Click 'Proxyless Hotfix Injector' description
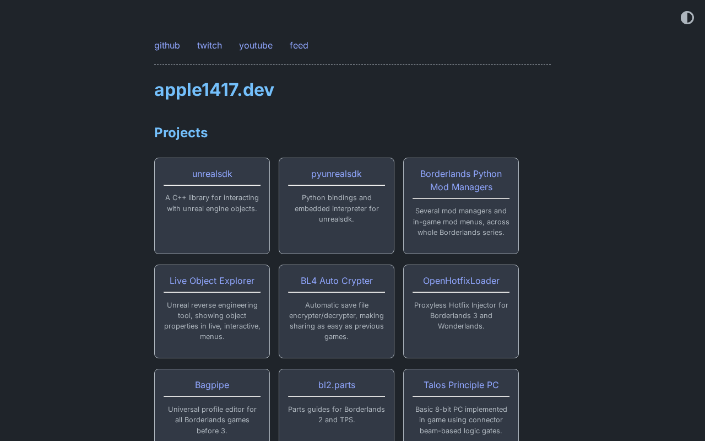 tap(461, 315)
